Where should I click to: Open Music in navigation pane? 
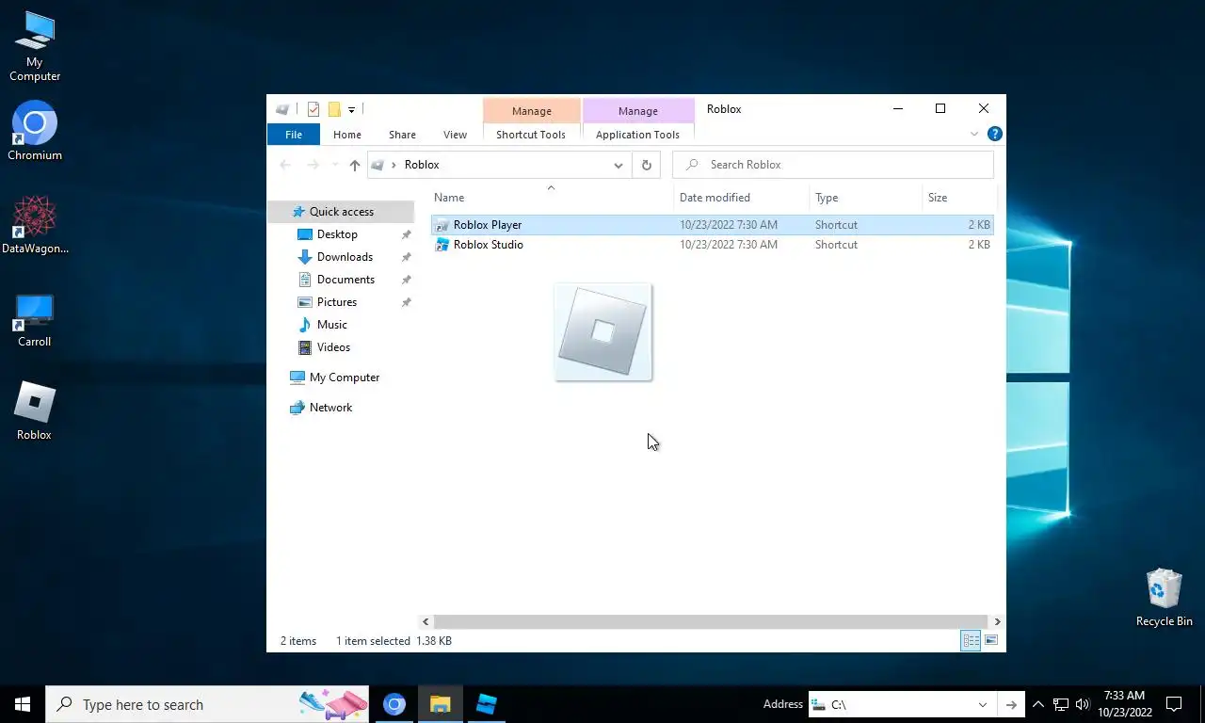tap(331, 325)
